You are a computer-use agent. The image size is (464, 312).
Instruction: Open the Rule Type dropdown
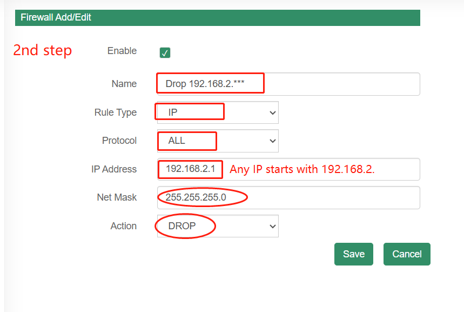(x=218, y=112)
